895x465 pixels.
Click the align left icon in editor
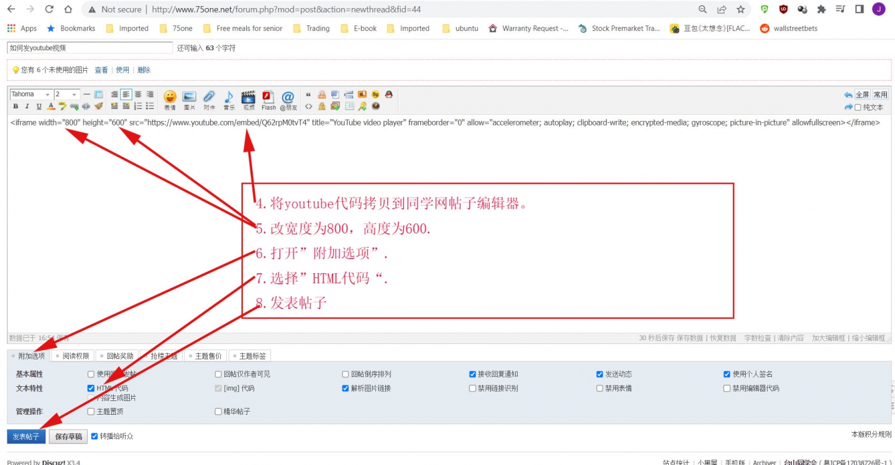pyautogui.click(x=126, y=94)
